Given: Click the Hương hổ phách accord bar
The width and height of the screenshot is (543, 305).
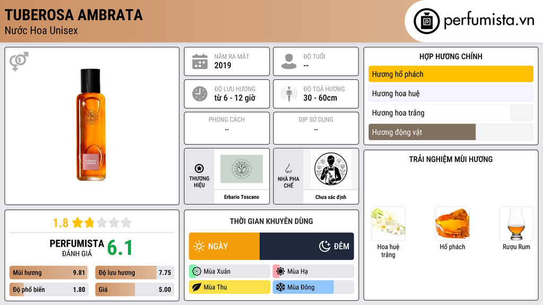Looking at the screenshot, I should point(451,74).
